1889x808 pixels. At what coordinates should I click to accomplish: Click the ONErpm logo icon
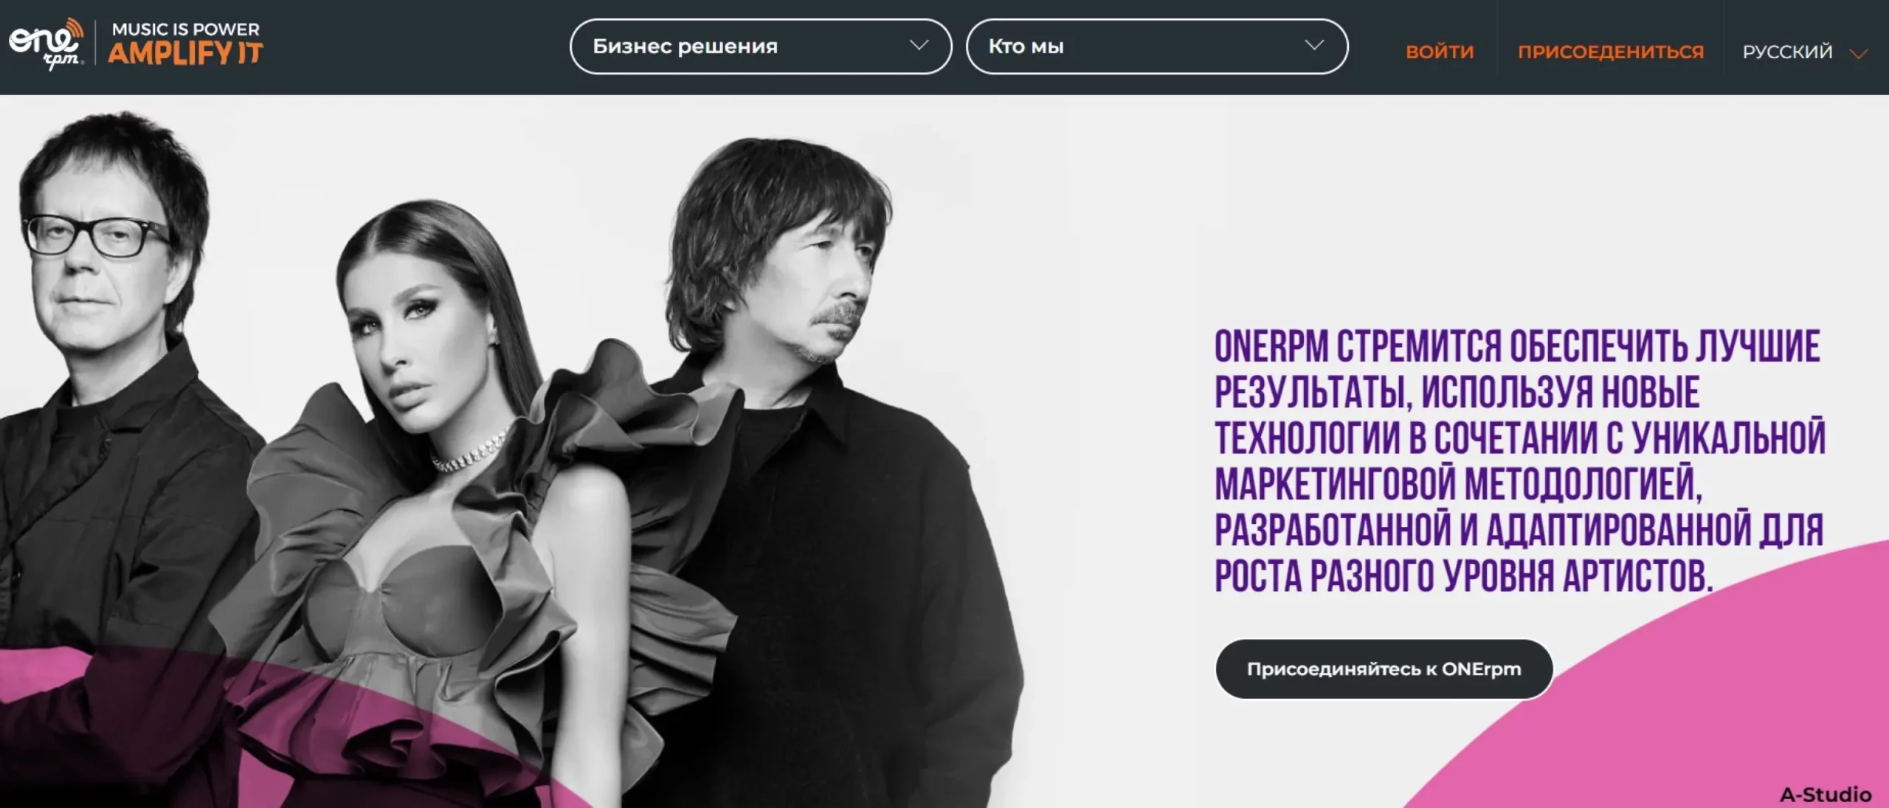46,44
